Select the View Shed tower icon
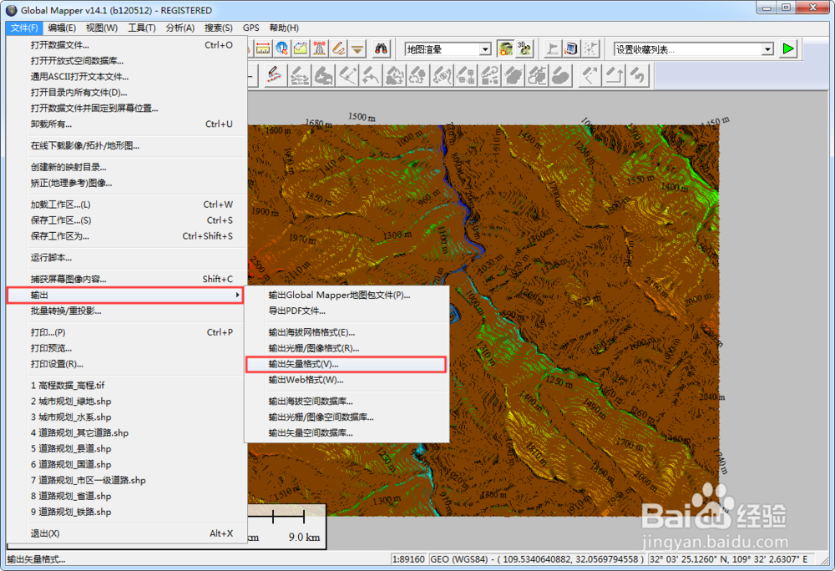Viewport: 835px width, 571px height. pos(319,49)
